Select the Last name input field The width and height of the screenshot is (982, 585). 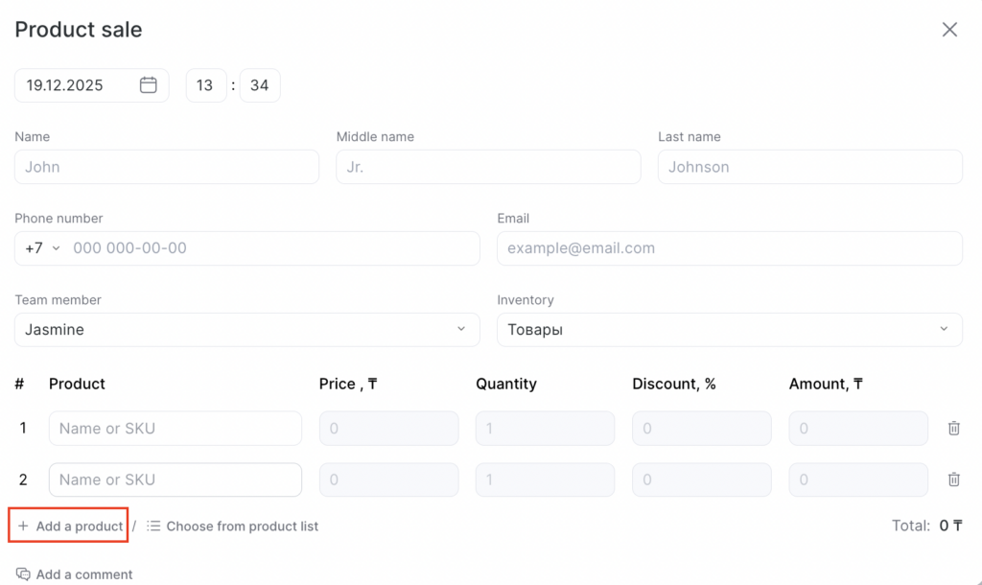coord(809,167)
